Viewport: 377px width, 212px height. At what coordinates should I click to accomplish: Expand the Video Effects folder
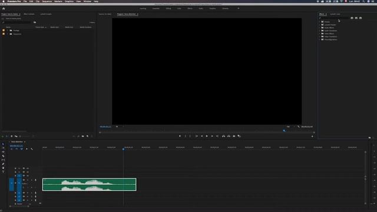pyautogui.click(x=319, y=34)
